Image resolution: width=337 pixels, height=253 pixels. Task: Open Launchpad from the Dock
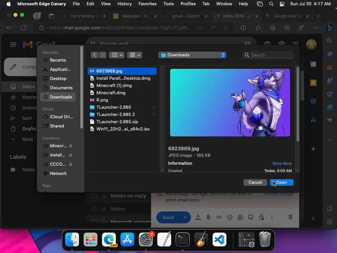pyautogui.click(x=90, y=239)
